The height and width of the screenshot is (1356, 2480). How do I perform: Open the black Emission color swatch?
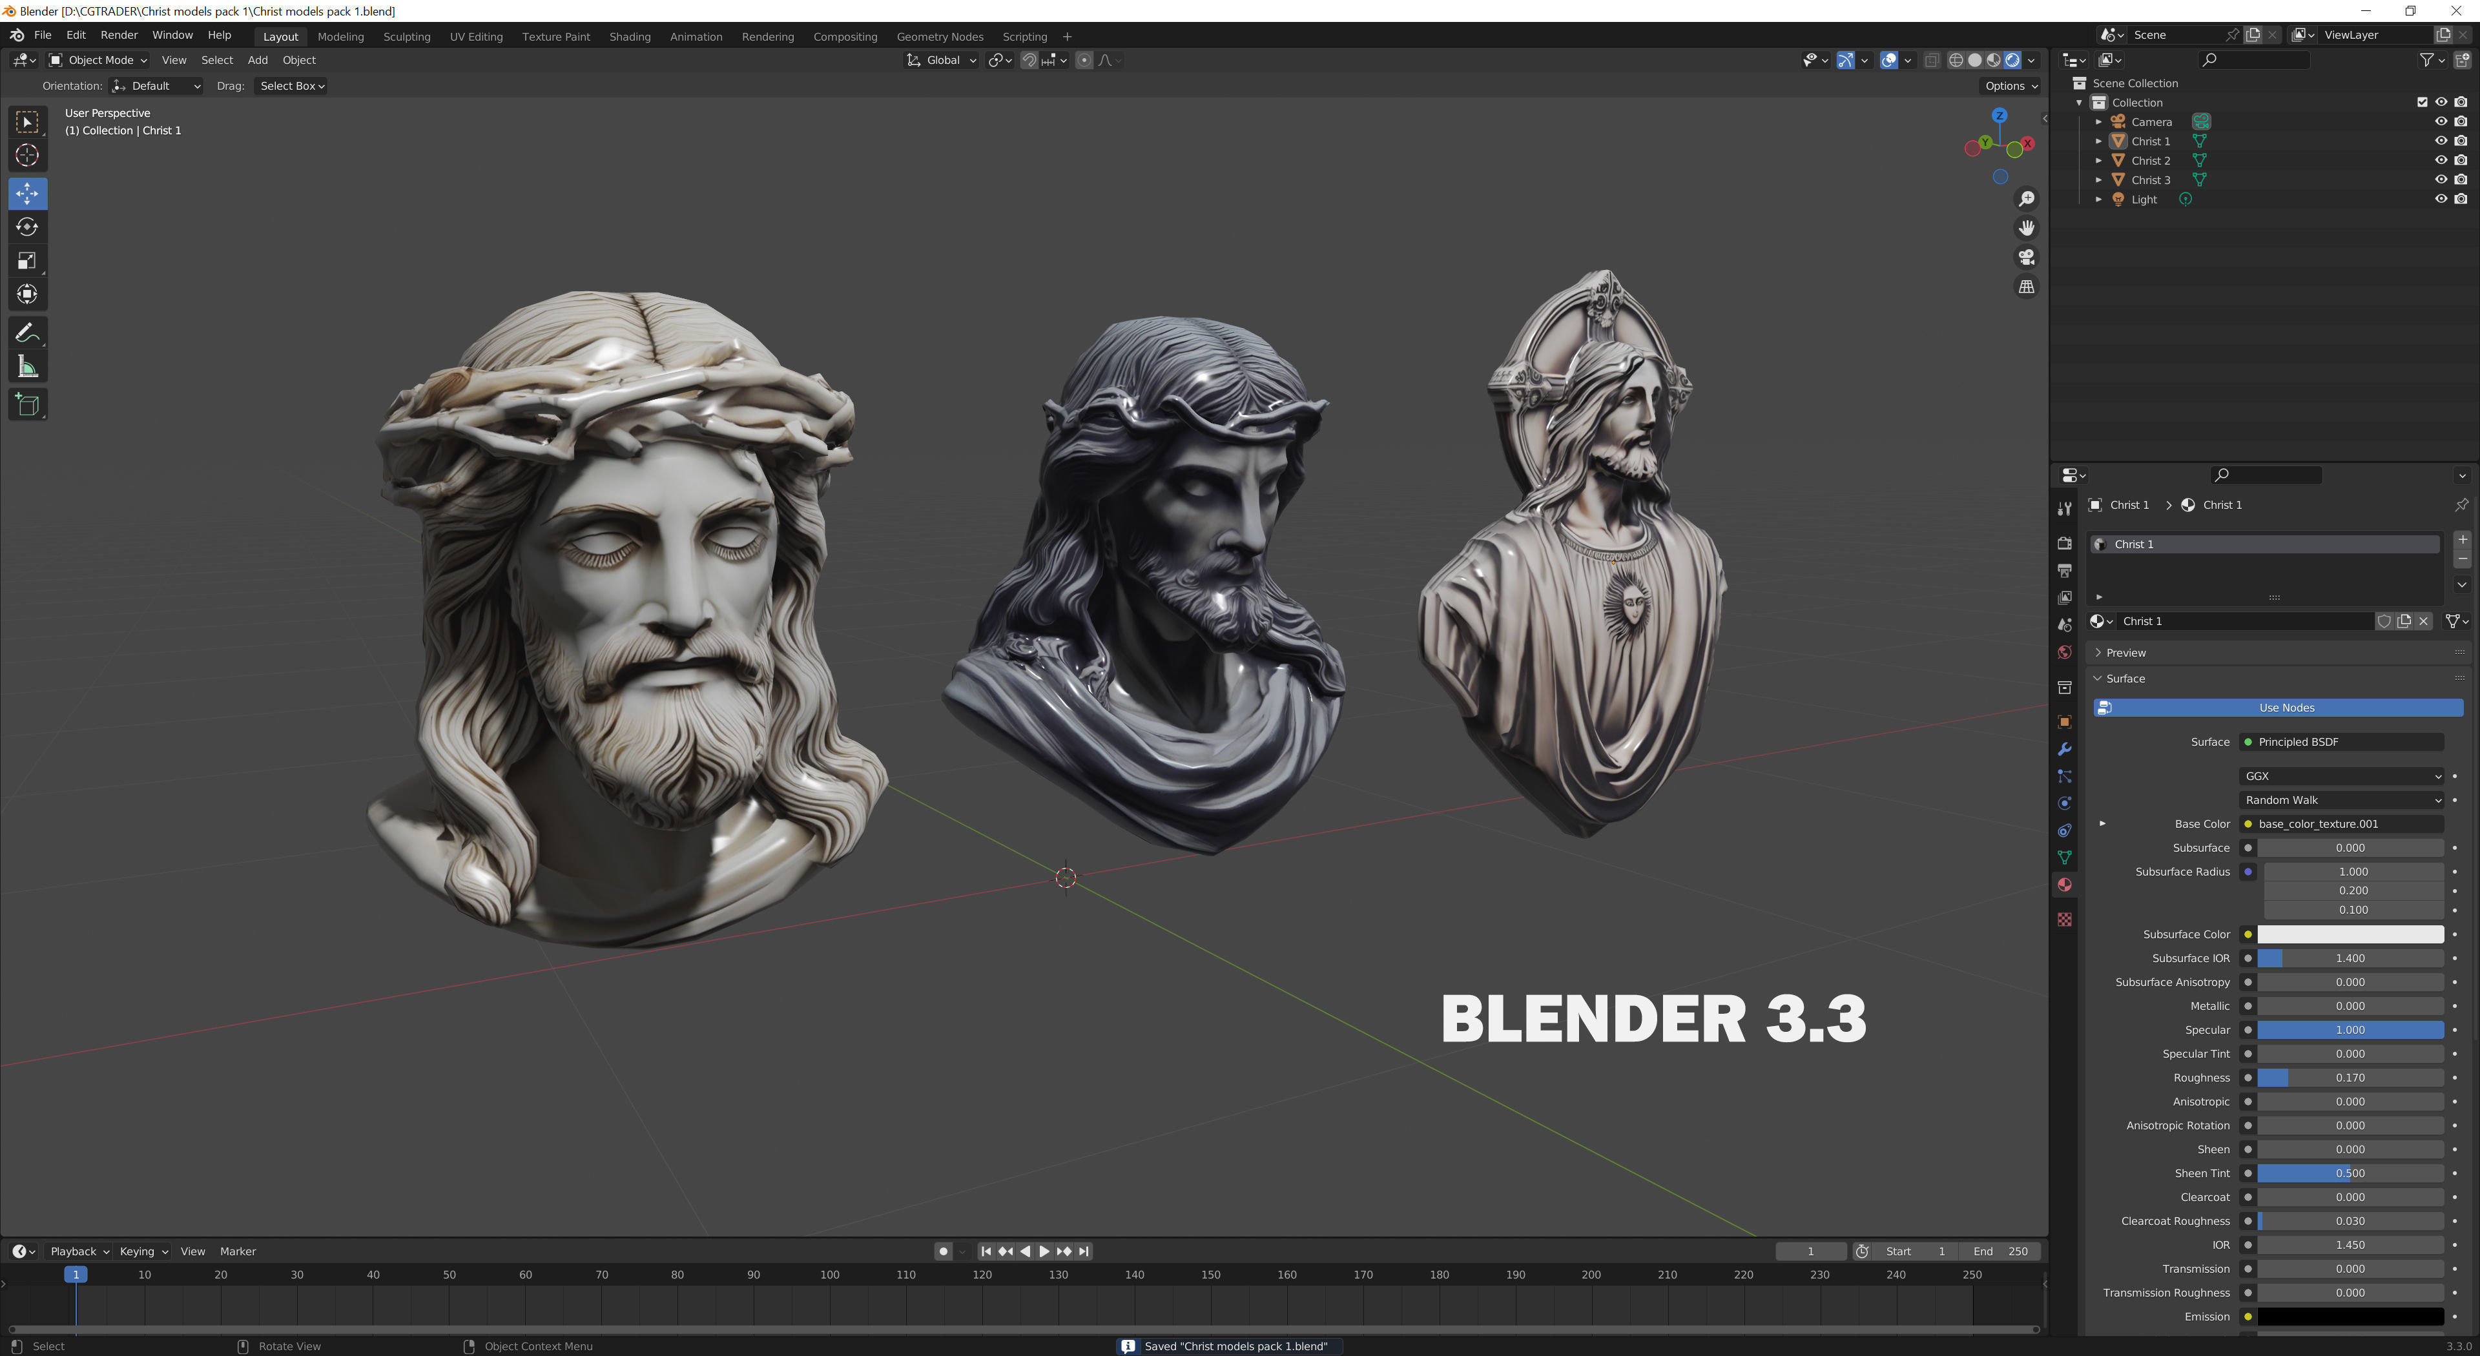pos(2350,1317)
